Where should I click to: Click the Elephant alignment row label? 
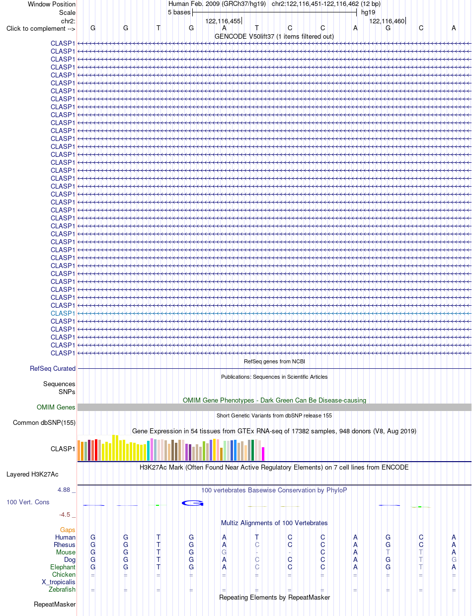pyautogui.click(x=63, y=567)
